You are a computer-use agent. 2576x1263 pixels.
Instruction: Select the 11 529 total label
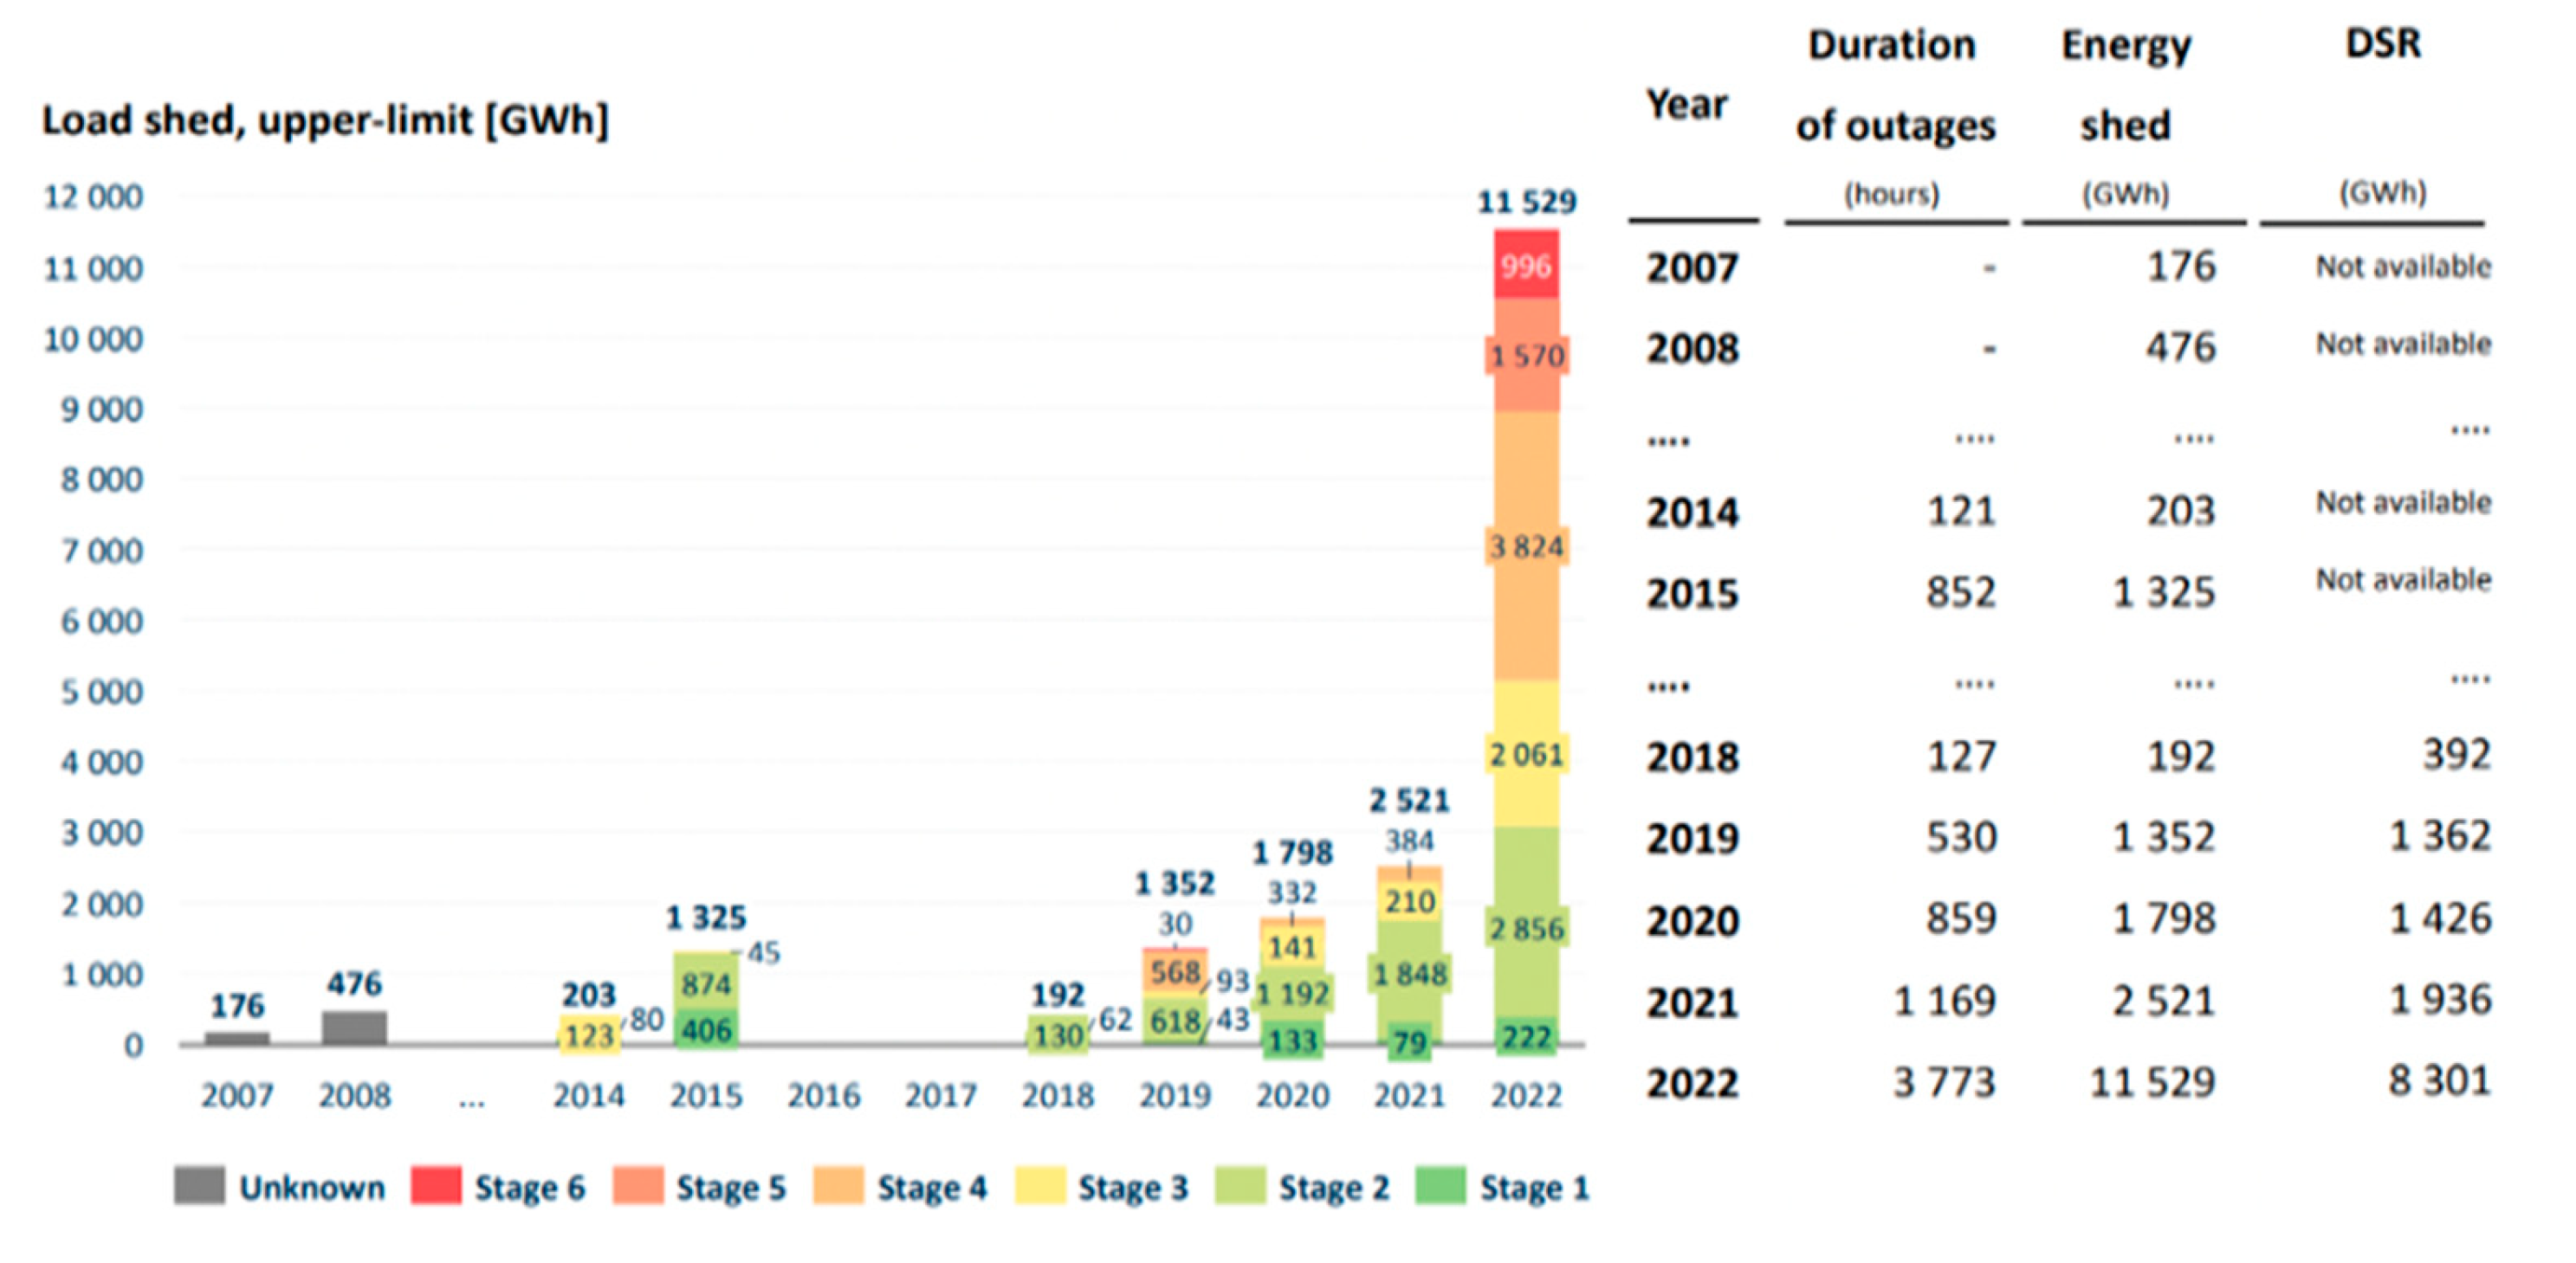coord(1526,202)
